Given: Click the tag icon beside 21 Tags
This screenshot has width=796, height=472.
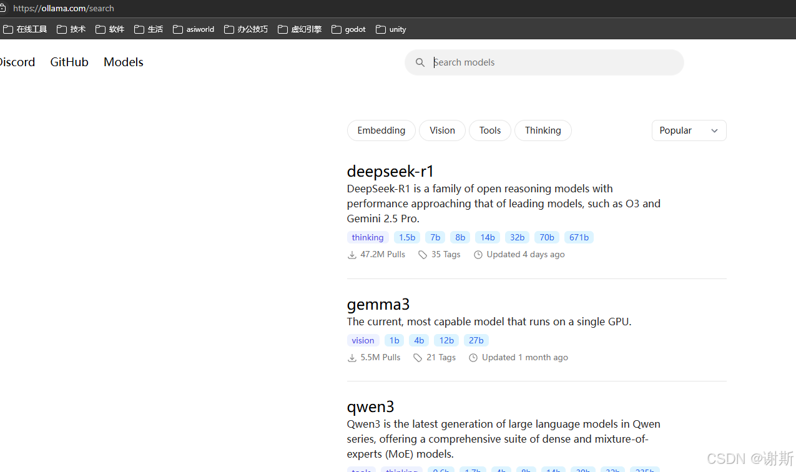Looking at the screenshot, I should [418, 358].
